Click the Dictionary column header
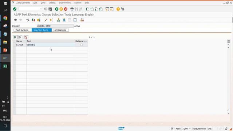 [x=82, y=41]
